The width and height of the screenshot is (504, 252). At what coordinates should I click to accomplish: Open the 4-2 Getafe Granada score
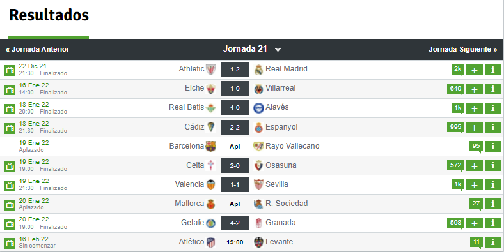point(235,223)
